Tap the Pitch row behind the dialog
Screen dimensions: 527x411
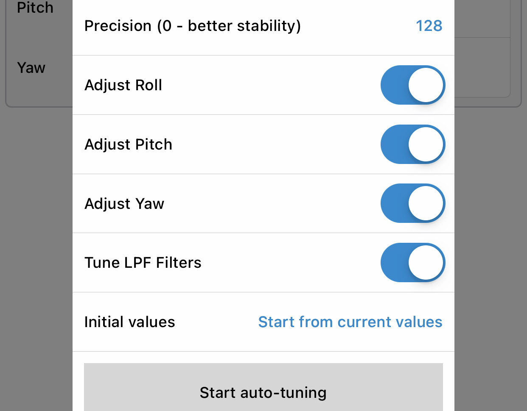click(x=35, y=8)
